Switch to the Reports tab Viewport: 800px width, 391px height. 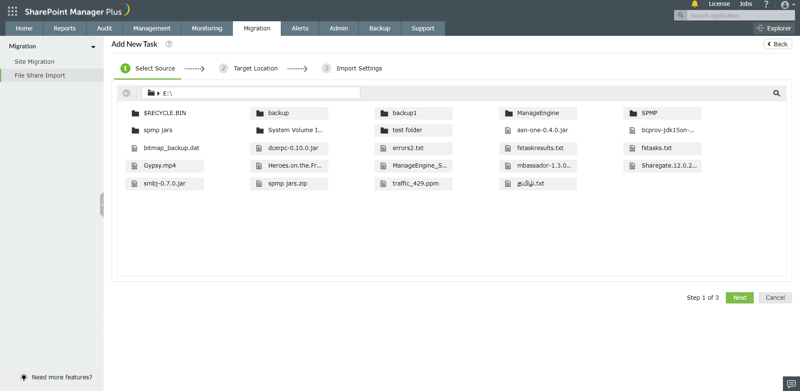point(65,28)
